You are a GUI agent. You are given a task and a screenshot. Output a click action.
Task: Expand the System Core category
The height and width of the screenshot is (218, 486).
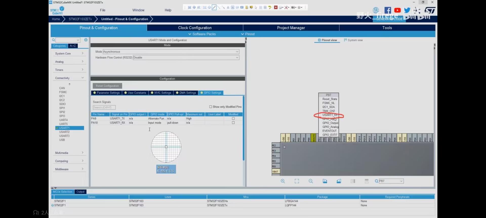69,53
